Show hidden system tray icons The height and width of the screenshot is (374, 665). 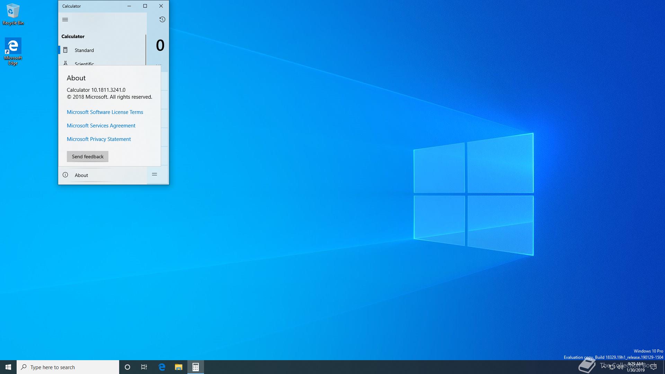pyautogui.click(x=604, y=367)
